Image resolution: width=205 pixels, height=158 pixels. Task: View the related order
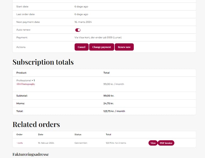coord(153,143)
